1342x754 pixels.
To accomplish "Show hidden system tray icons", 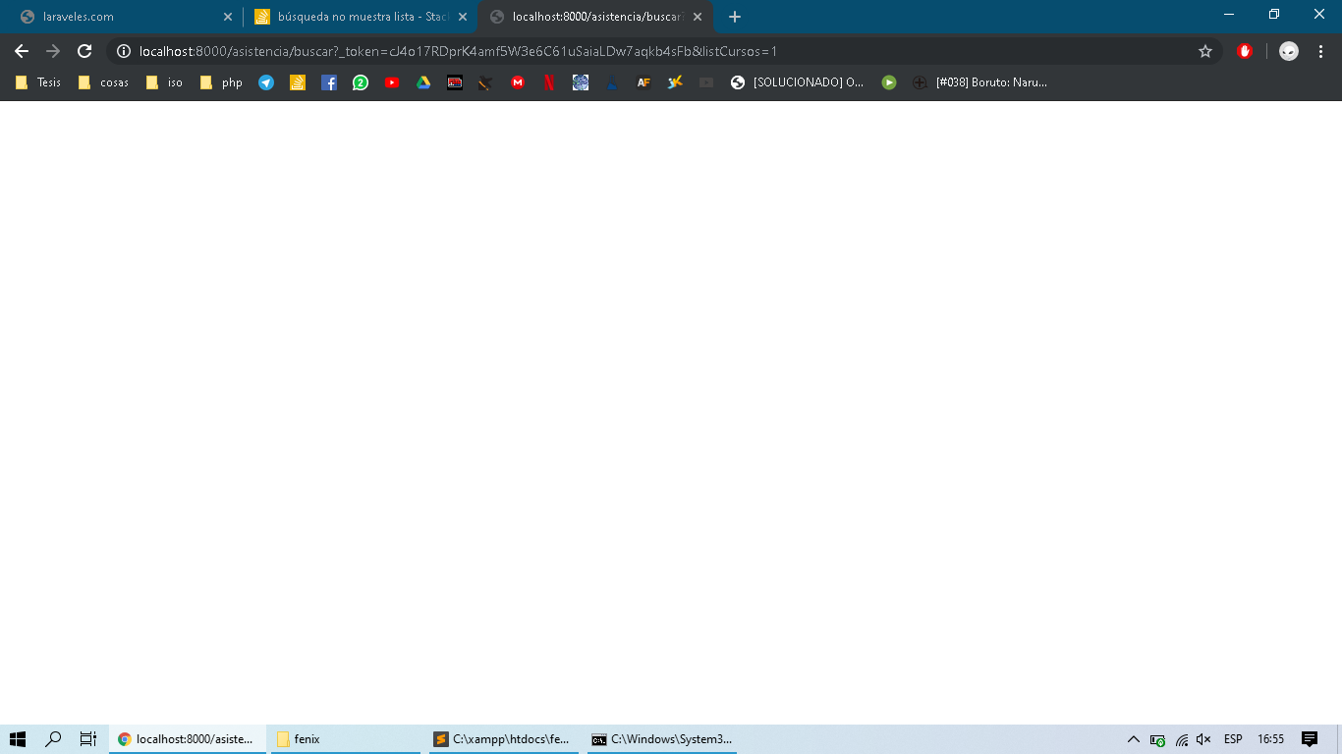I will [x=1133, y=739].
